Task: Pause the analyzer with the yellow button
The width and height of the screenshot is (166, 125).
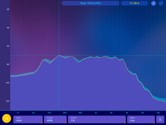Action: (6, 119)
